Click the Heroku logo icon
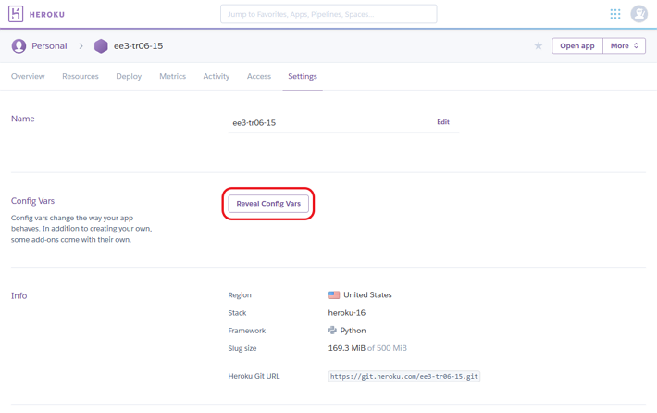 coord(16,14)
